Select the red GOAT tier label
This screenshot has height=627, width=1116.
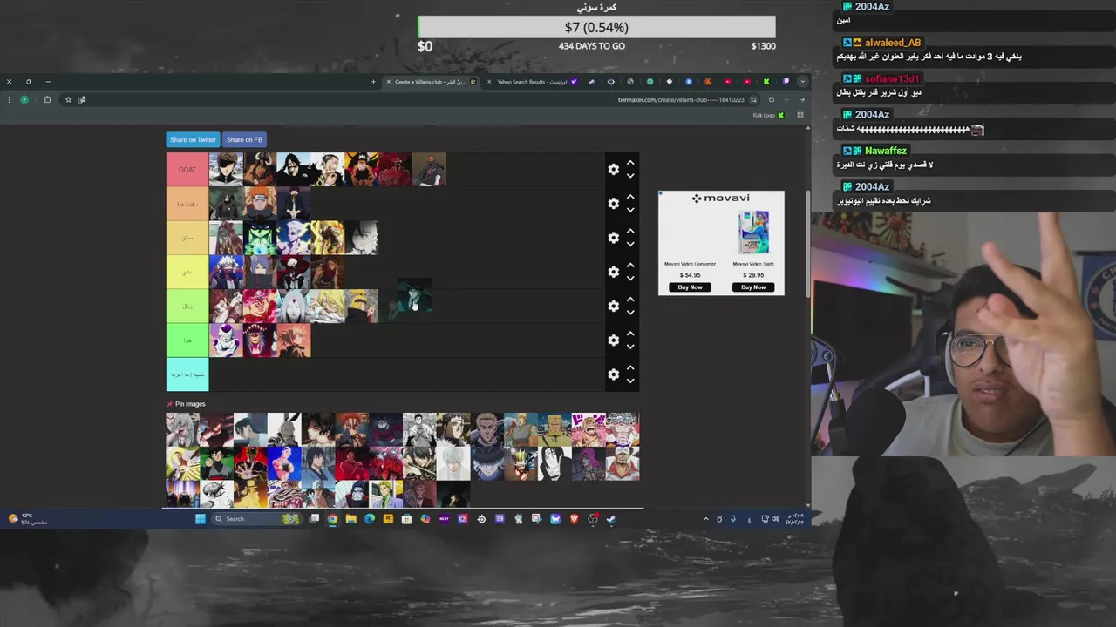coord(187,169)
